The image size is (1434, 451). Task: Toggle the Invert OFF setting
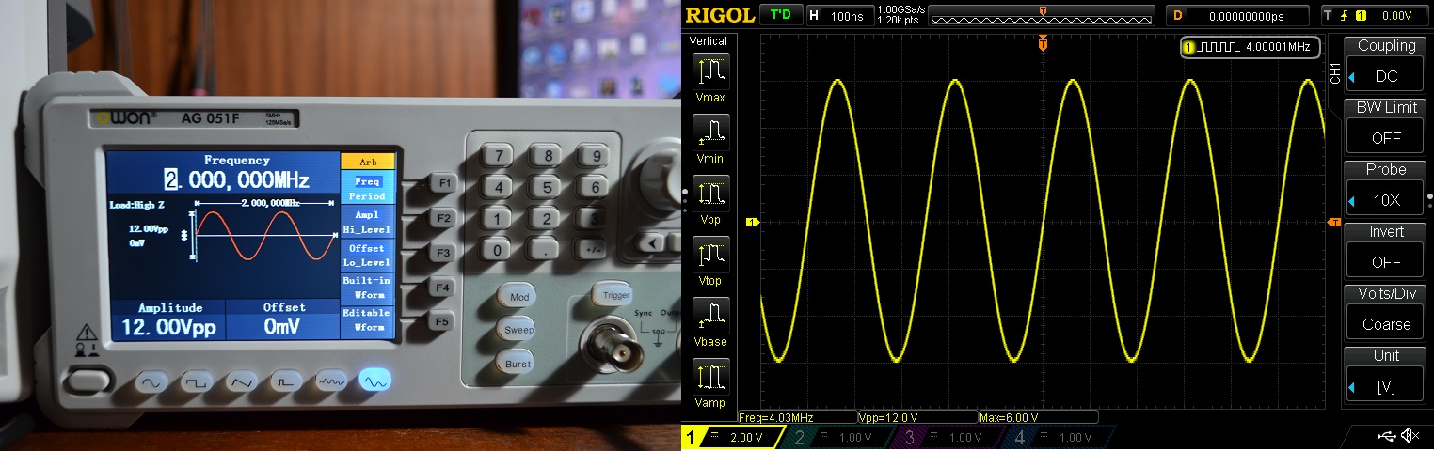coord(1386,261)
